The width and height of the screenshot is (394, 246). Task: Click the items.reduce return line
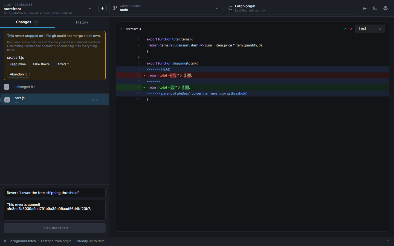[x=253, y=45]
